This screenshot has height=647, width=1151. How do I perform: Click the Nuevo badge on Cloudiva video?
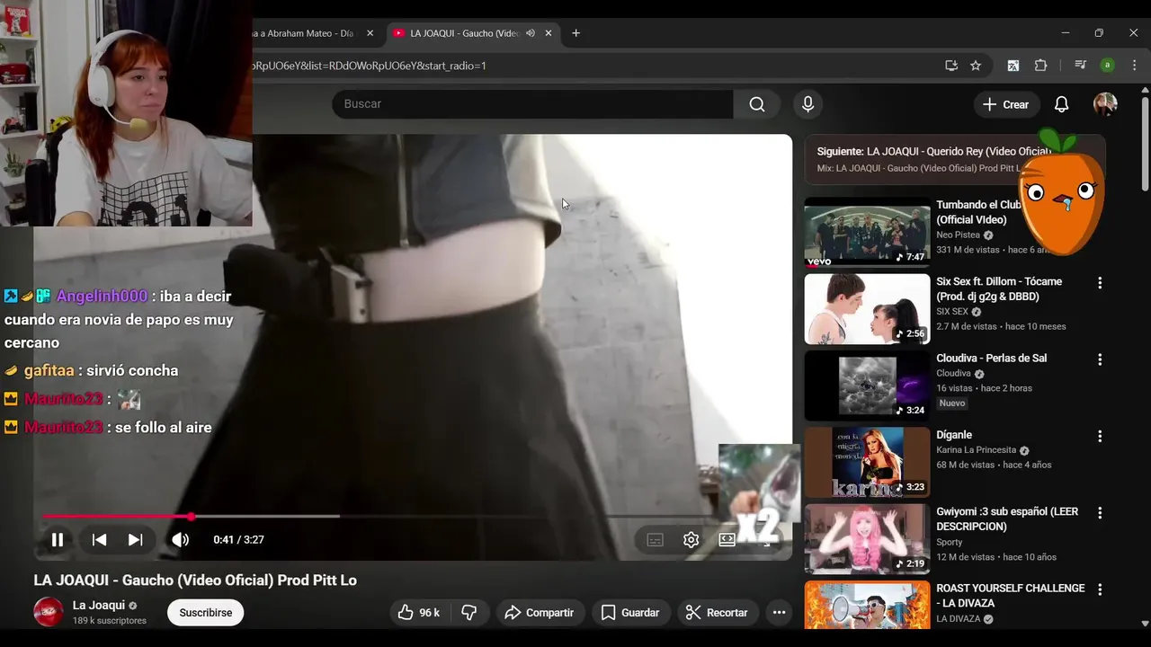point(952,403)
